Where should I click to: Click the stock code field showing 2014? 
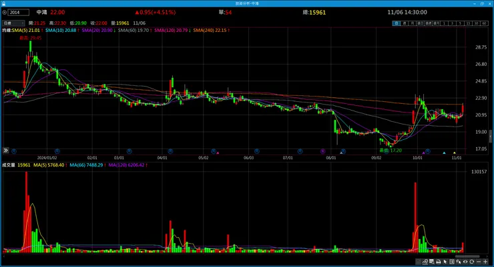point(19,13)
